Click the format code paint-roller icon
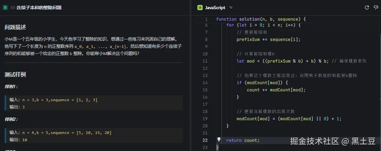The height and width of the screenshot is (151, 381). coord(376,8)
